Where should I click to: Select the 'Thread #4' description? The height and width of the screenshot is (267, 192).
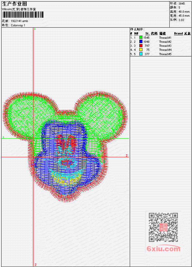coord(165,50)
